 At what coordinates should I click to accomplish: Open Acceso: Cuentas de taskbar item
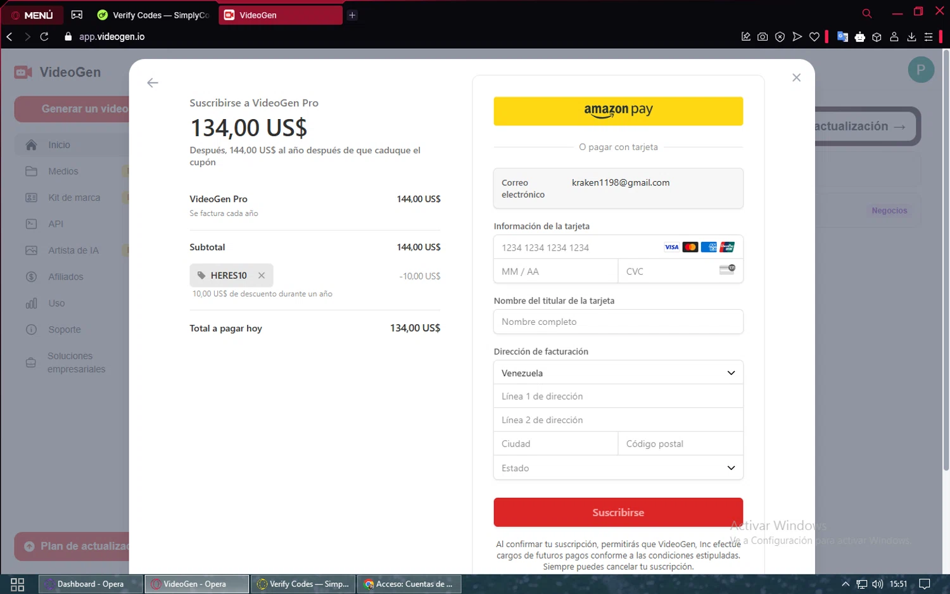pyautogui.click(x=409, y=584)
